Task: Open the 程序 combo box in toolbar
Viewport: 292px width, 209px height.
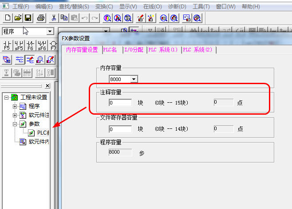Action: (x=50, y=31)
